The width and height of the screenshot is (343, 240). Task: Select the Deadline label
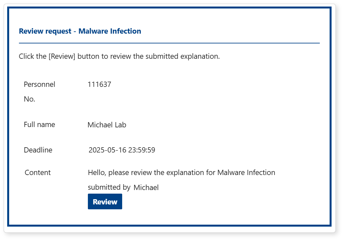(x=38, y=150)
